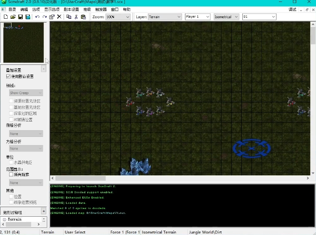
Task: Click the Delete X icon in toolbar
Action: click(x=59, y=17)
